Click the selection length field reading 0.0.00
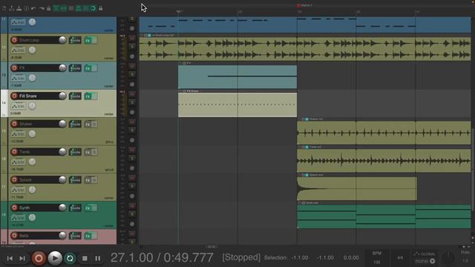Image resolution: width=475 pixels, height=267 pixels. (x=351, y=258)
